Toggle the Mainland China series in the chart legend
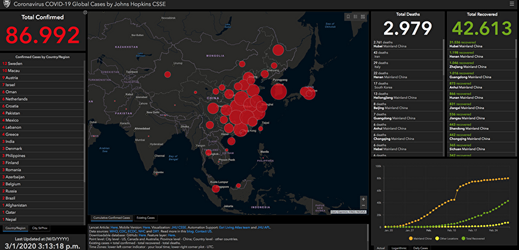This screenshot has height=250, width=519. [420, 238]
